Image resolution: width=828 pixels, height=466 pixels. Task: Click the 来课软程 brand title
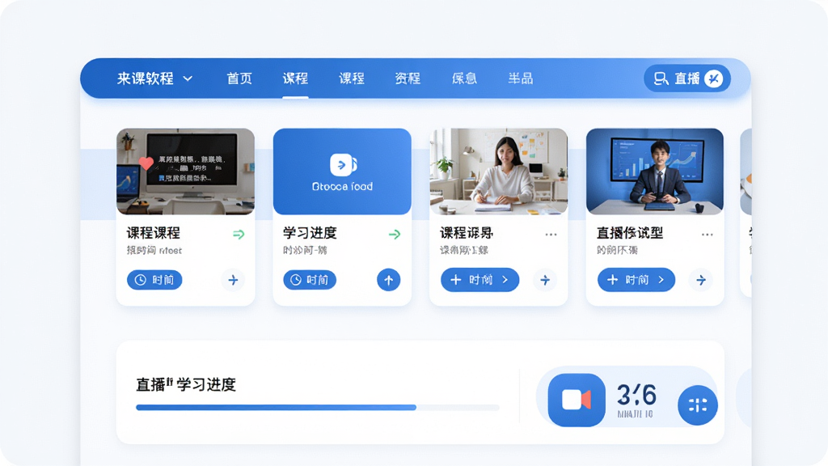tap(146, 78)
